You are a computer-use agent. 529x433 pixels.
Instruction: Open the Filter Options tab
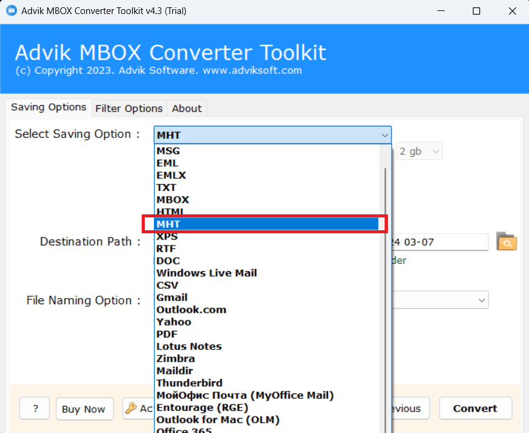[x=129, y=109]
